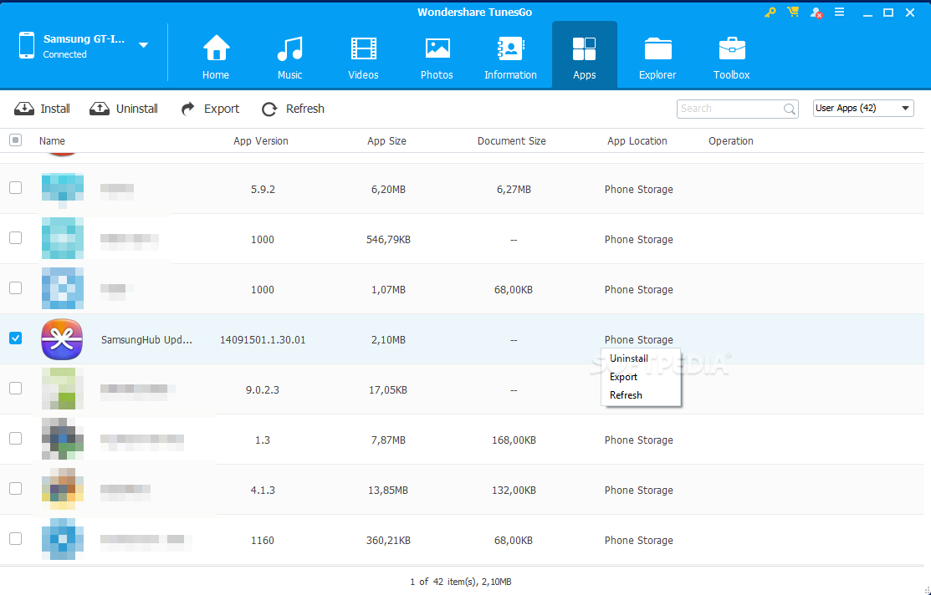The image size is (931, 595).
Task: Sort by the App Version column header
Action: 261,141
